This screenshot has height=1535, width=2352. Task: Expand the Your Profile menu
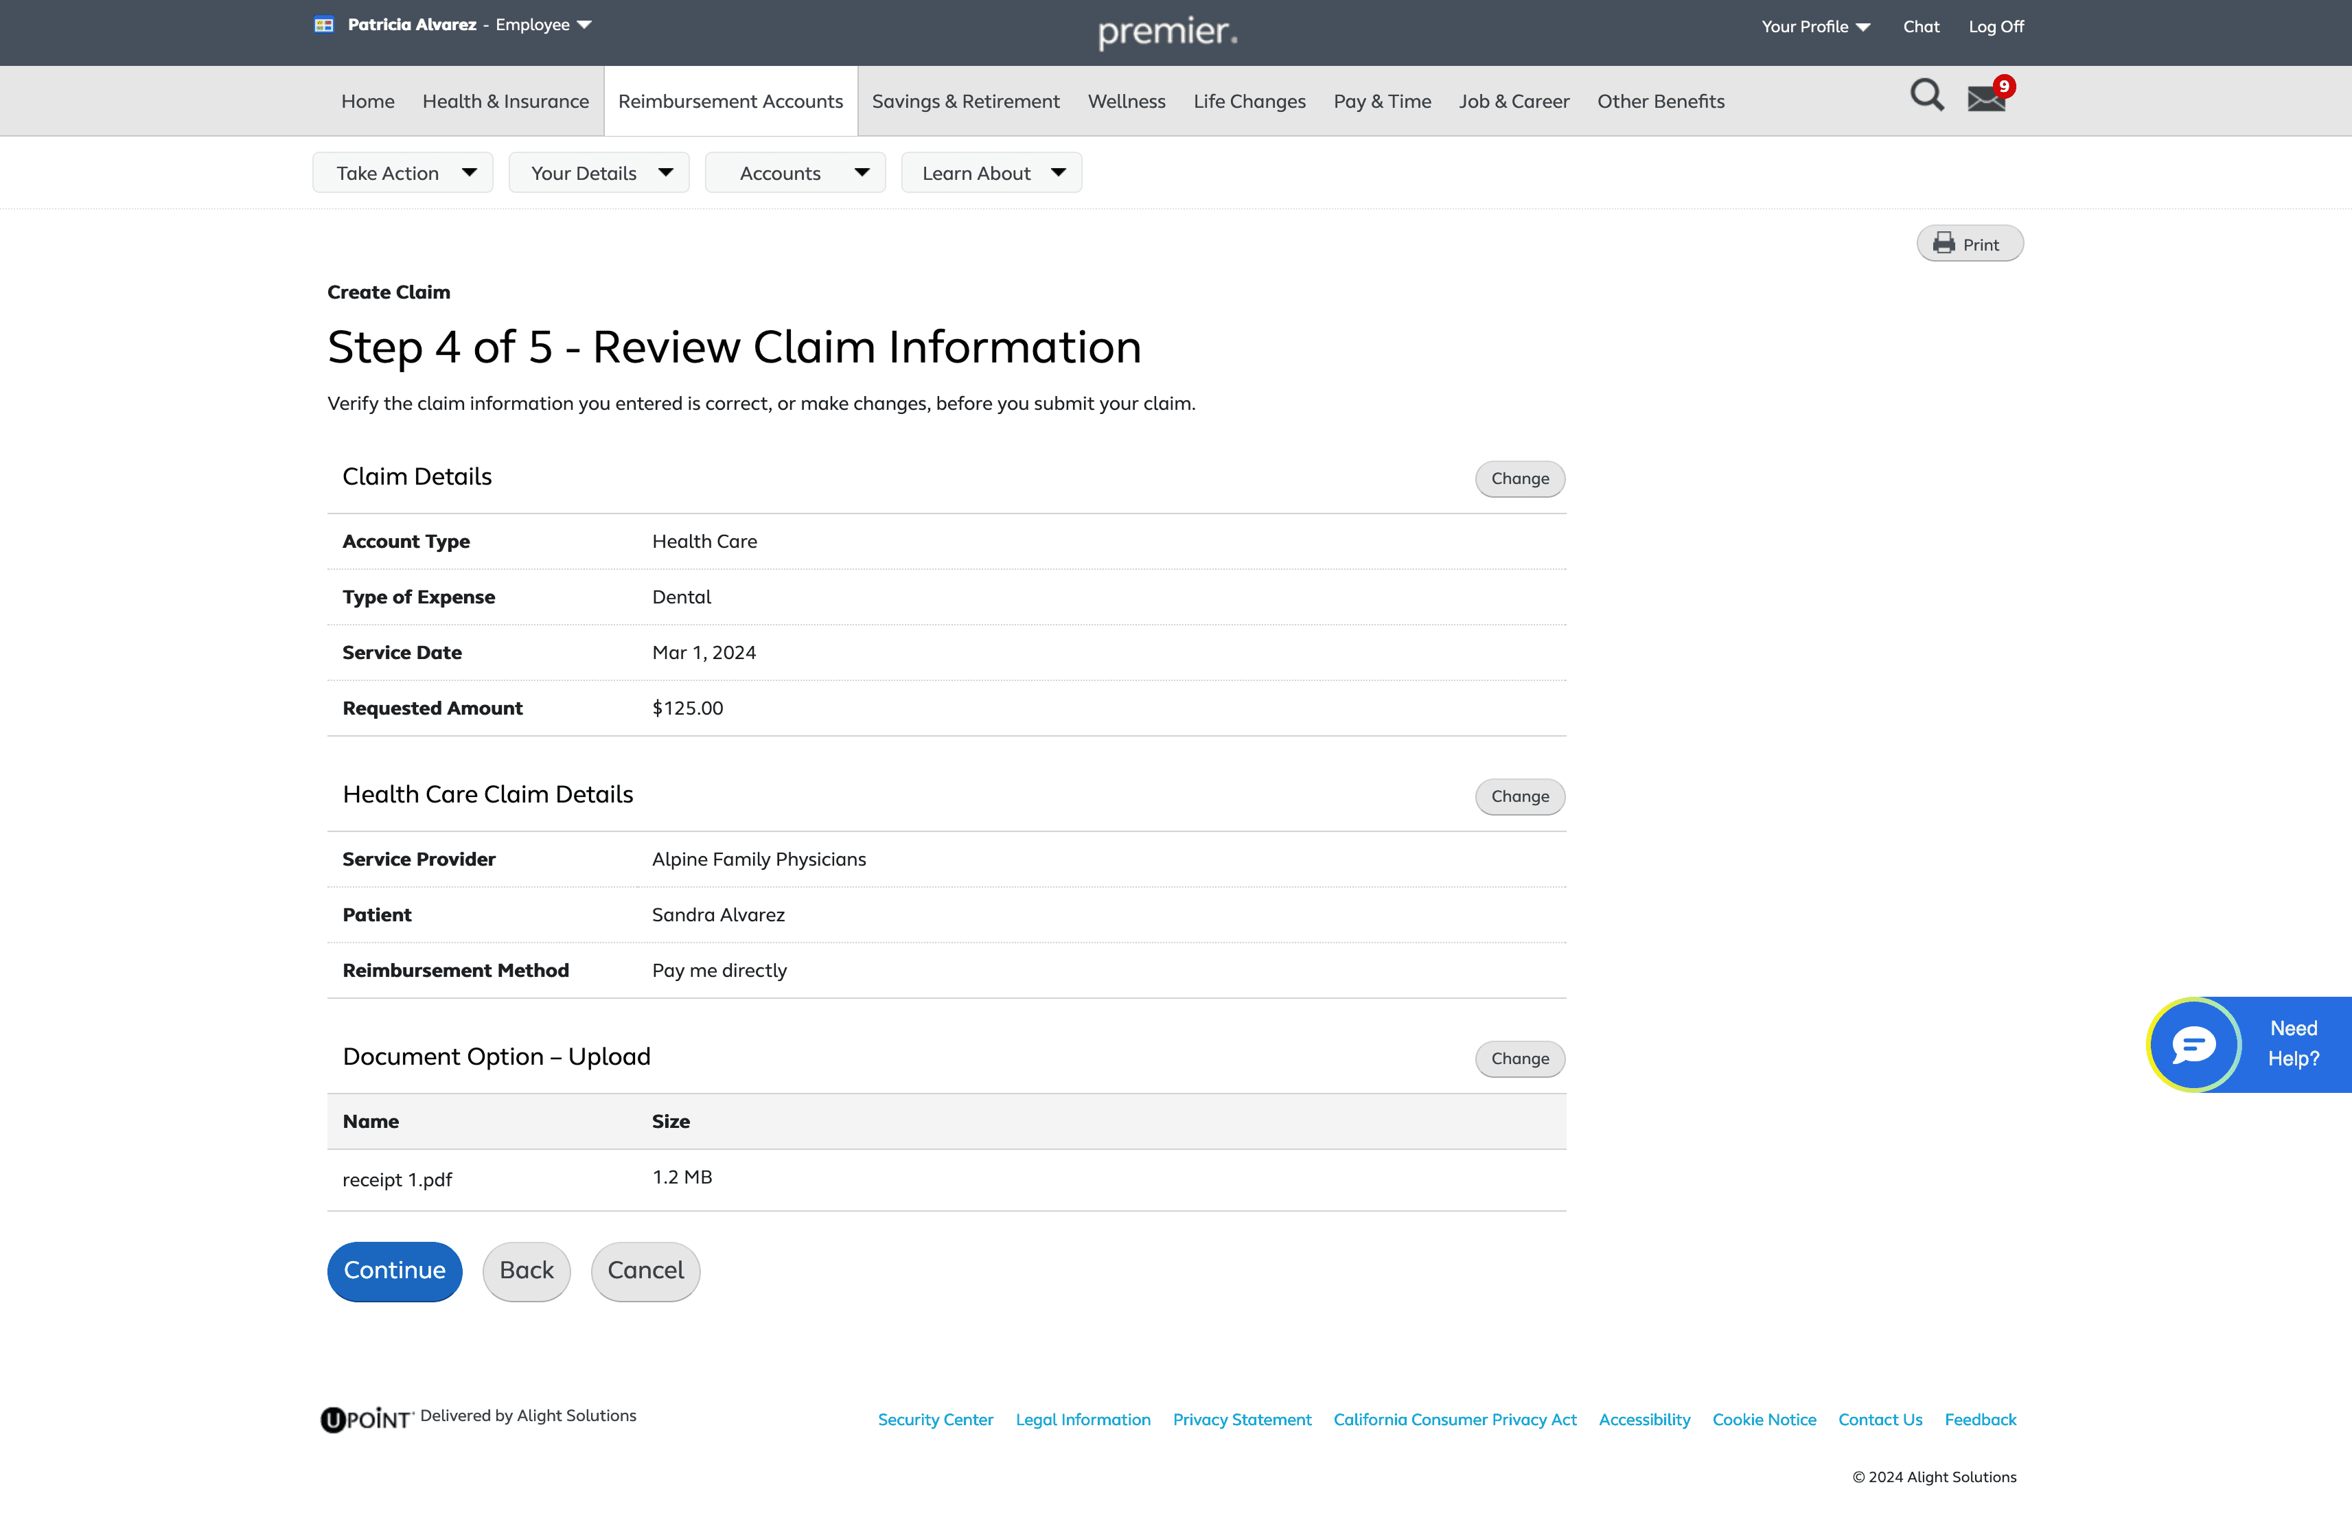pos(1815,27)
